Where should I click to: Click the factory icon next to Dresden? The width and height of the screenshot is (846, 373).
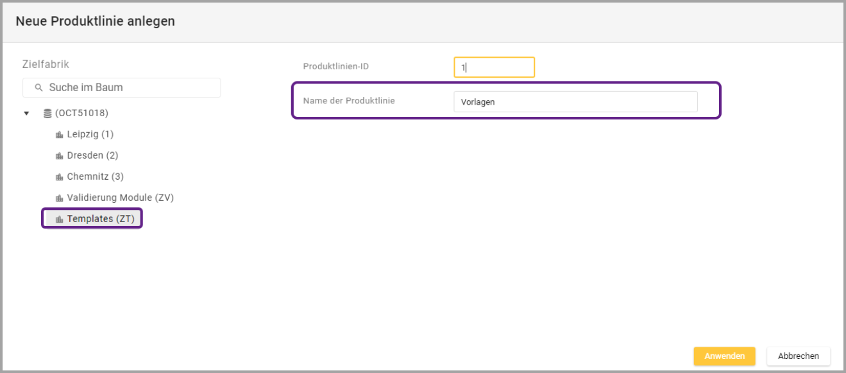click(60, 156)
